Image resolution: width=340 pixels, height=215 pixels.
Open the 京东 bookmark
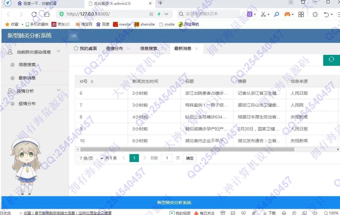61,24
